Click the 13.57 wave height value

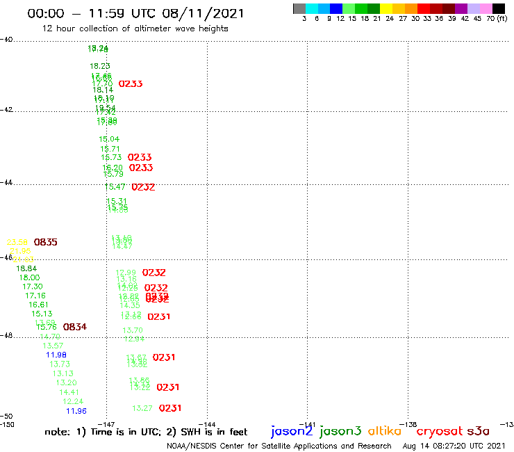(53, 346)
